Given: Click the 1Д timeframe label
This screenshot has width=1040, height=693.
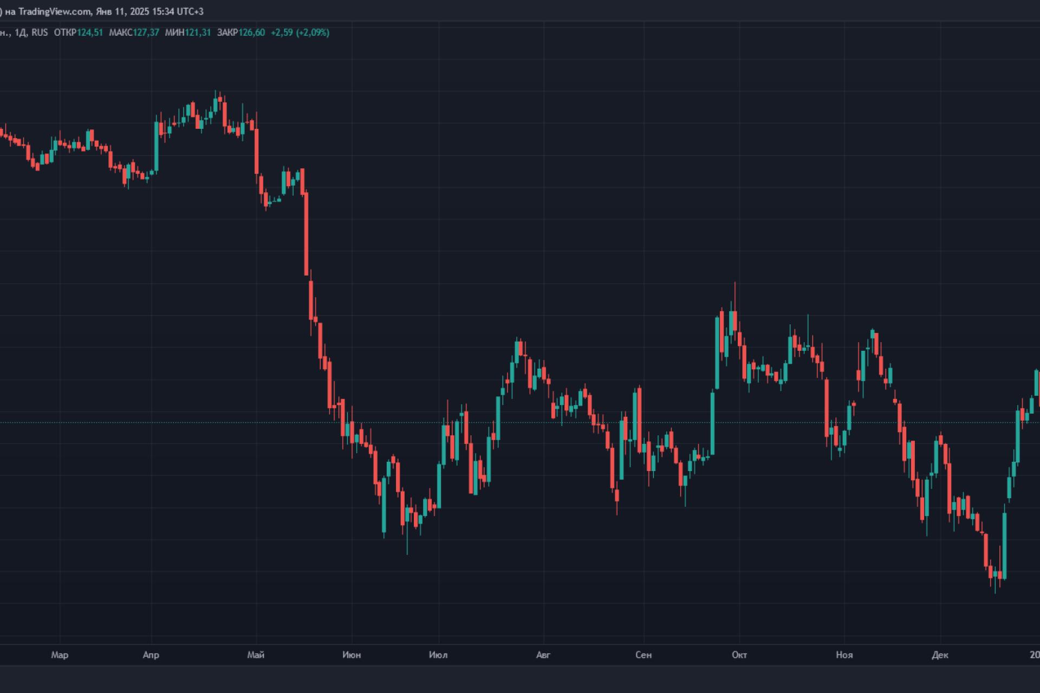Looking at the screenshot, I should coord(21,32).
